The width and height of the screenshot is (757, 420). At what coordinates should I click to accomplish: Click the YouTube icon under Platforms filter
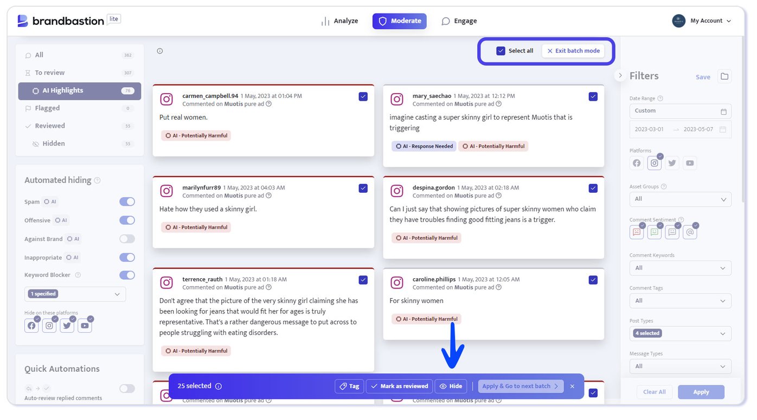pyautogui.click(x=689, y=163)
